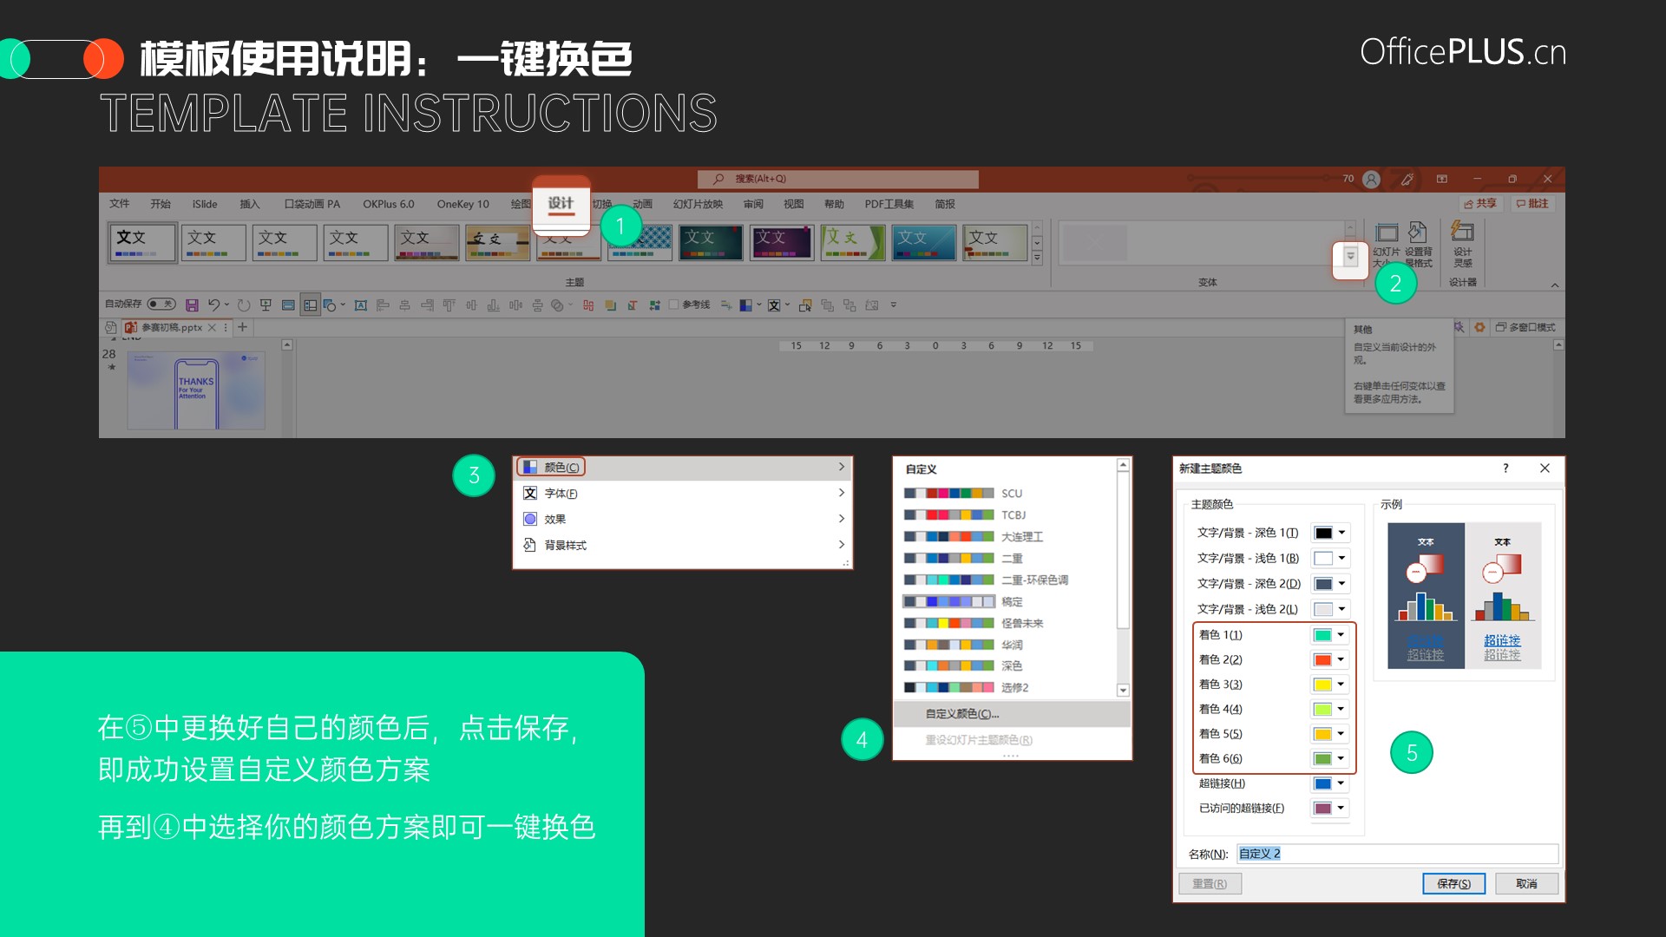Click the 重置(R) reset button
Image resolution: width=1666 pixels, height=937 pixels.
pos(1210,883)
